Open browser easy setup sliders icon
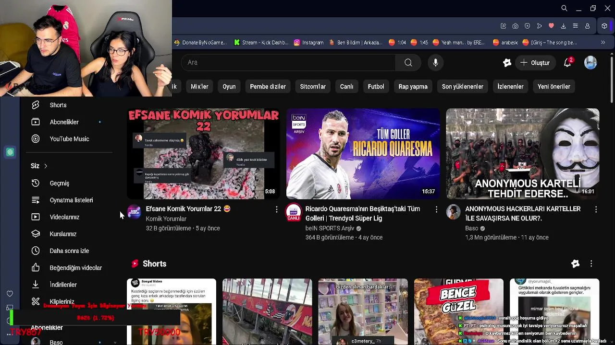The height and width of the screenshot is (345, 615). [575, 26]
